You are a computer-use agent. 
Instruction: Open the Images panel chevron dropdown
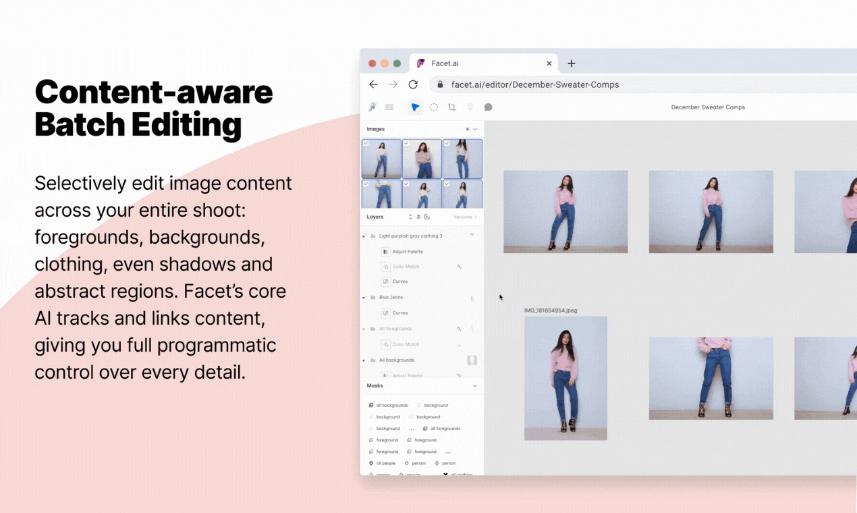click(x=475, y=129)
